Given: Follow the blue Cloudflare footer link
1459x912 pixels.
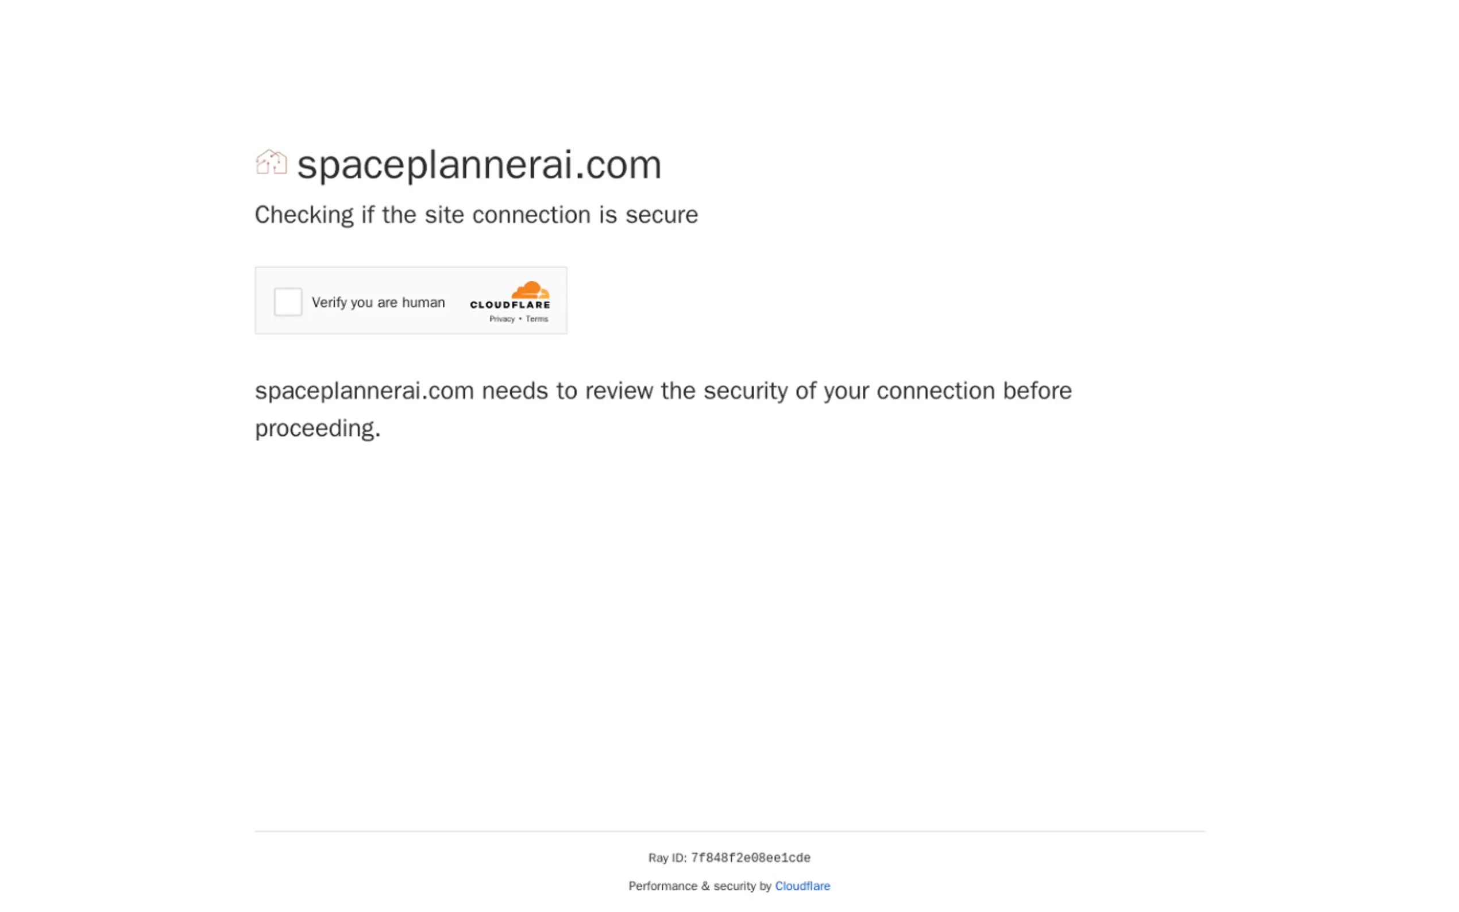Looking at the screenshot, I should tap(802, 886).
